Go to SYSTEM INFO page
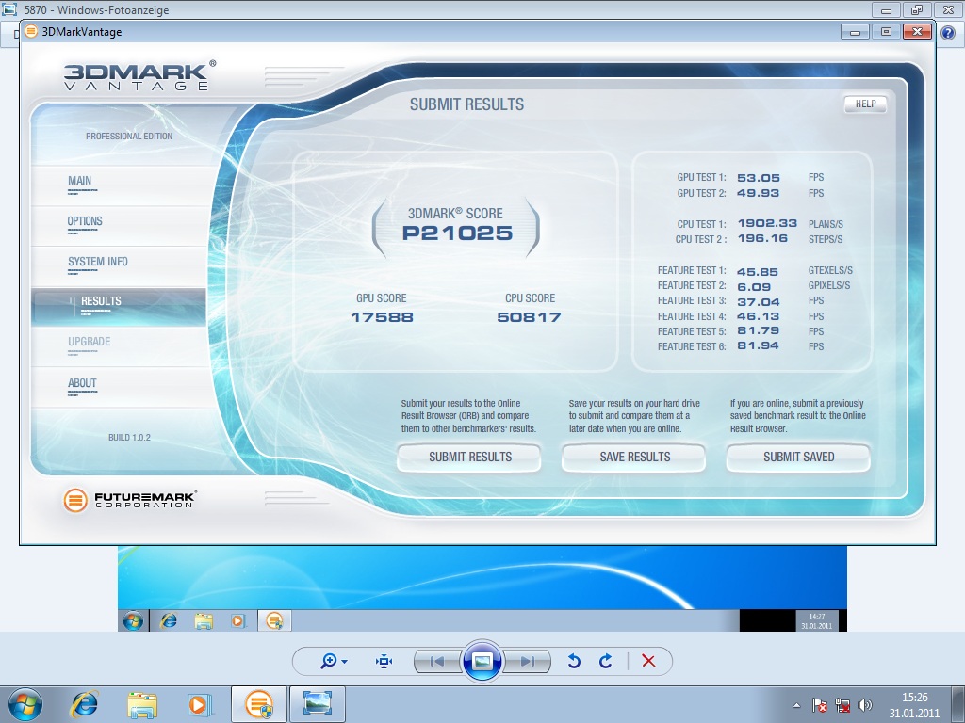Viewport: 965px width, 723px height. [x=98, y=262]
